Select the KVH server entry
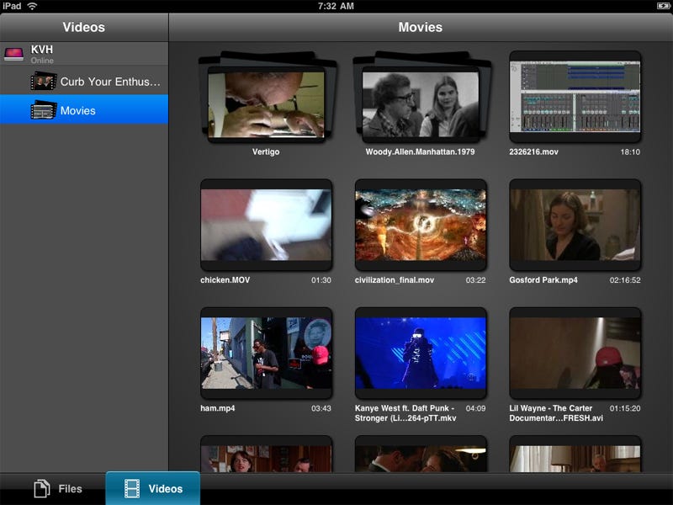Viewport: 673px width, 505px height. 84,54
